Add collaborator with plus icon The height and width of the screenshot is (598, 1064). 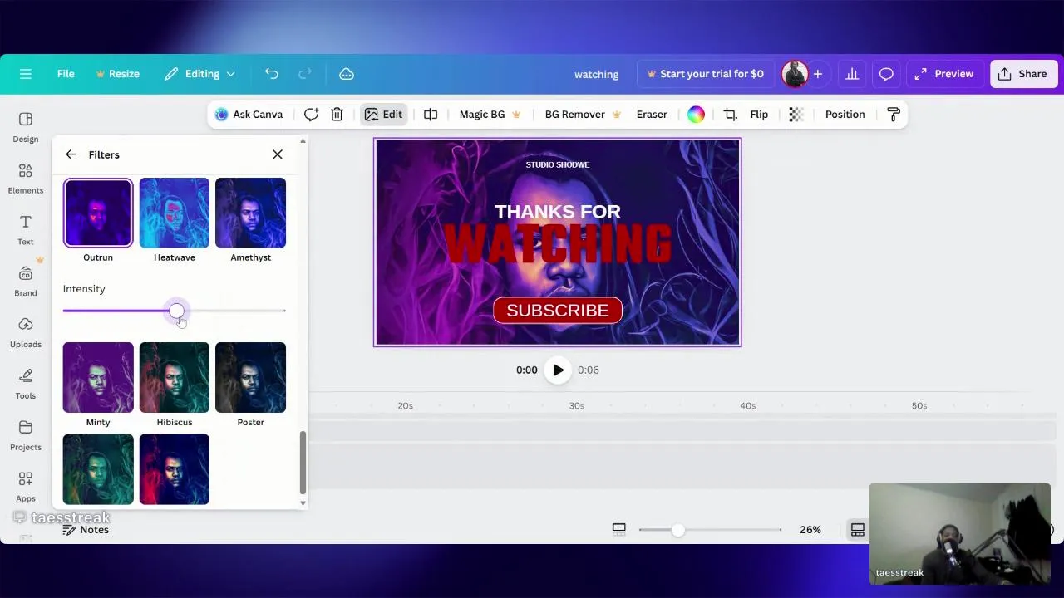(x=818, y=74)
